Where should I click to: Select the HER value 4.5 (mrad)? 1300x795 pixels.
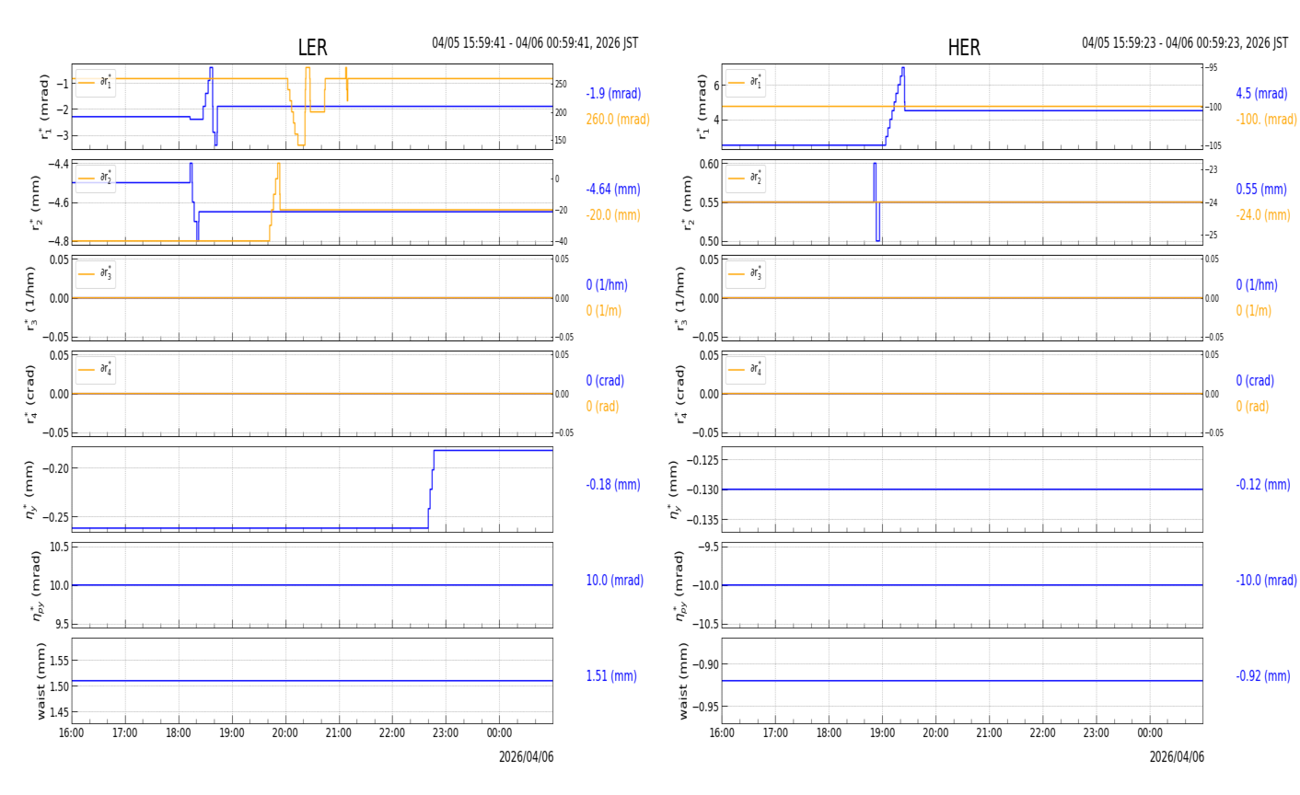1261,94
